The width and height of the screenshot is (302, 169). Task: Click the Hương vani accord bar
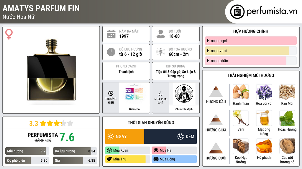(x=251, y=50)
